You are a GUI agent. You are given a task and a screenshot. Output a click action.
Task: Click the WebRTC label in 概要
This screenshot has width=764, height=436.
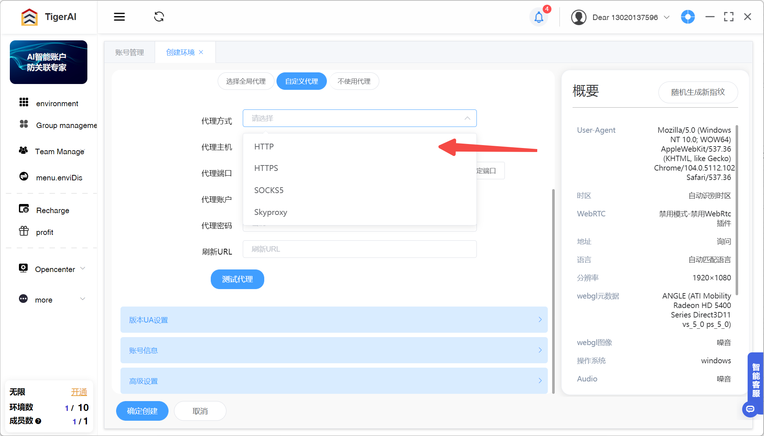click(x=591, y=213)
